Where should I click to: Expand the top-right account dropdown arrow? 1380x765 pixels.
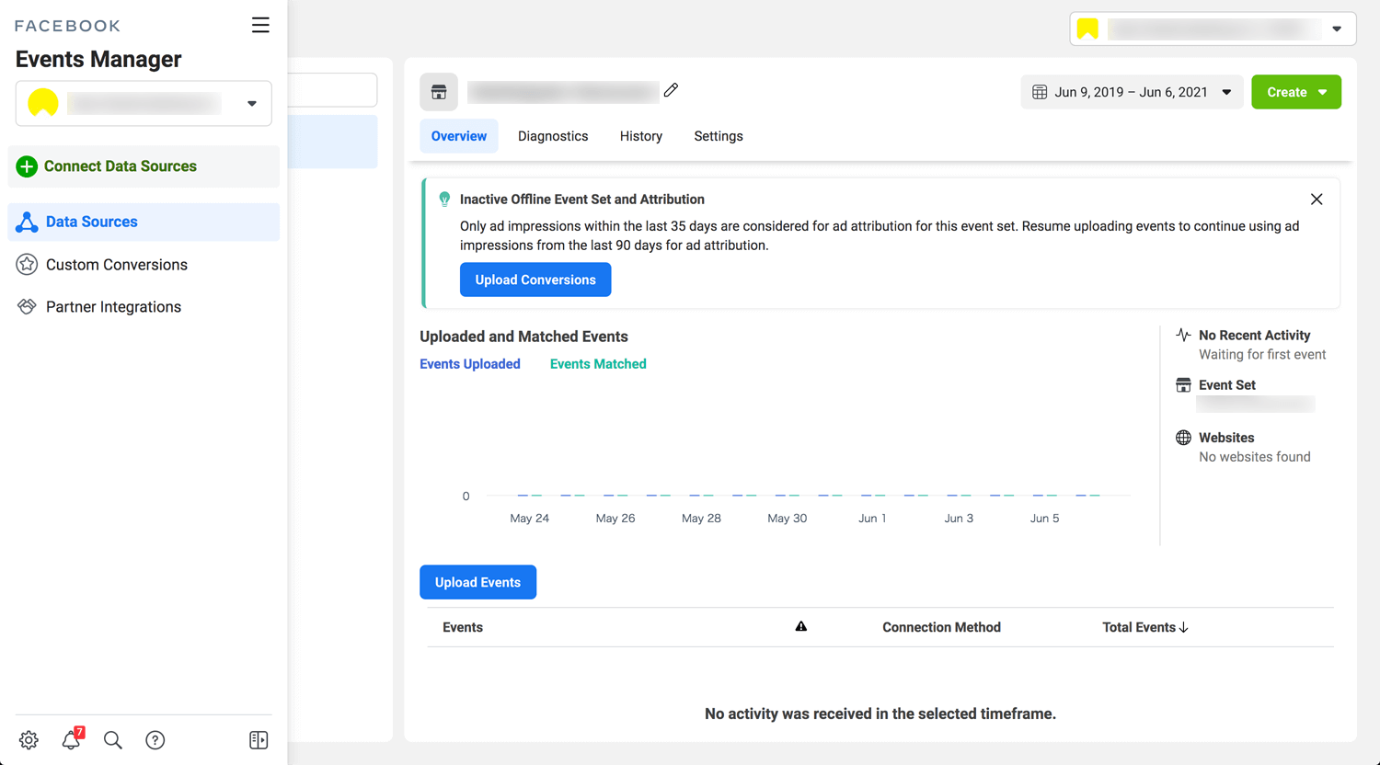pos(1337,29)
